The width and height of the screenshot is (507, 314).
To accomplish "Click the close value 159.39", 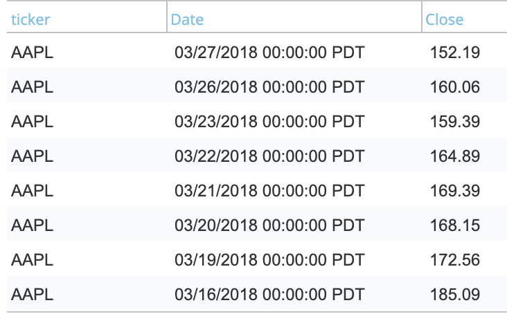I will click(x=454, y=121).
